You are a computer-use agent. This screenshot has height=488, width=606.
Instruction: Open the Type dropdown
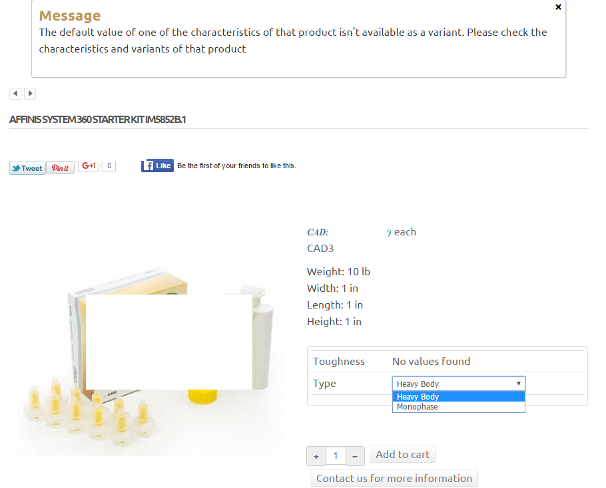(458, 384)
